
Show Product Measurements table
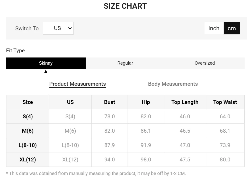77,84
